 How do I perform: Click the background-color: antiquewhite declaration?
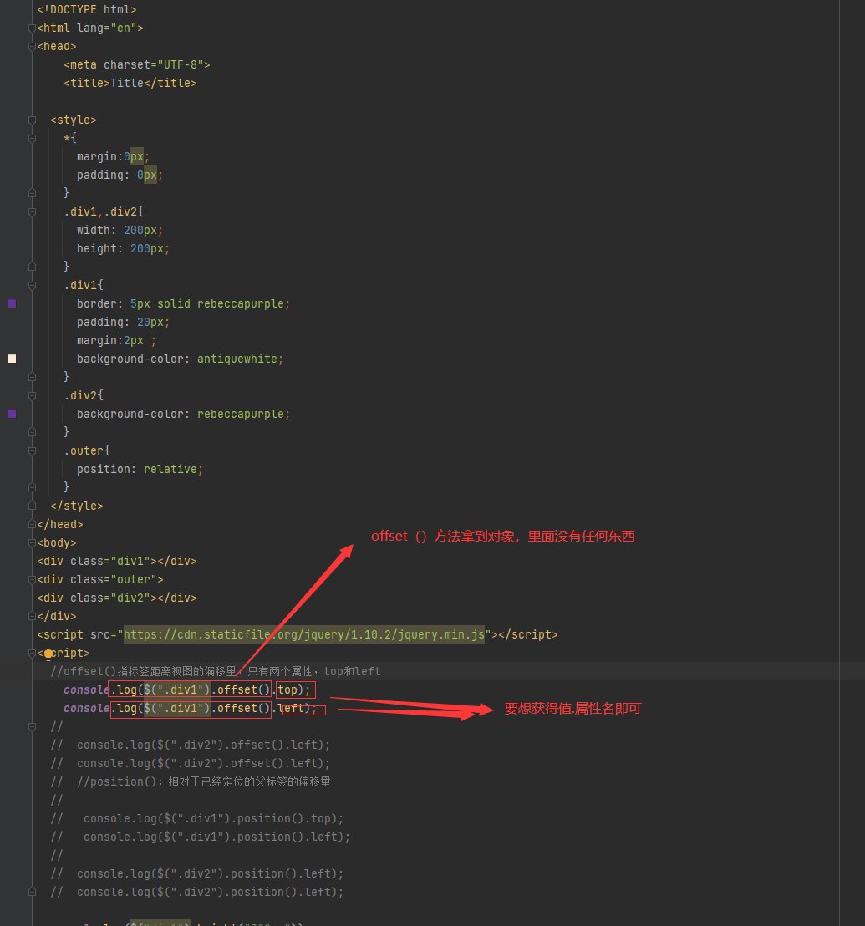pos(180,359)
